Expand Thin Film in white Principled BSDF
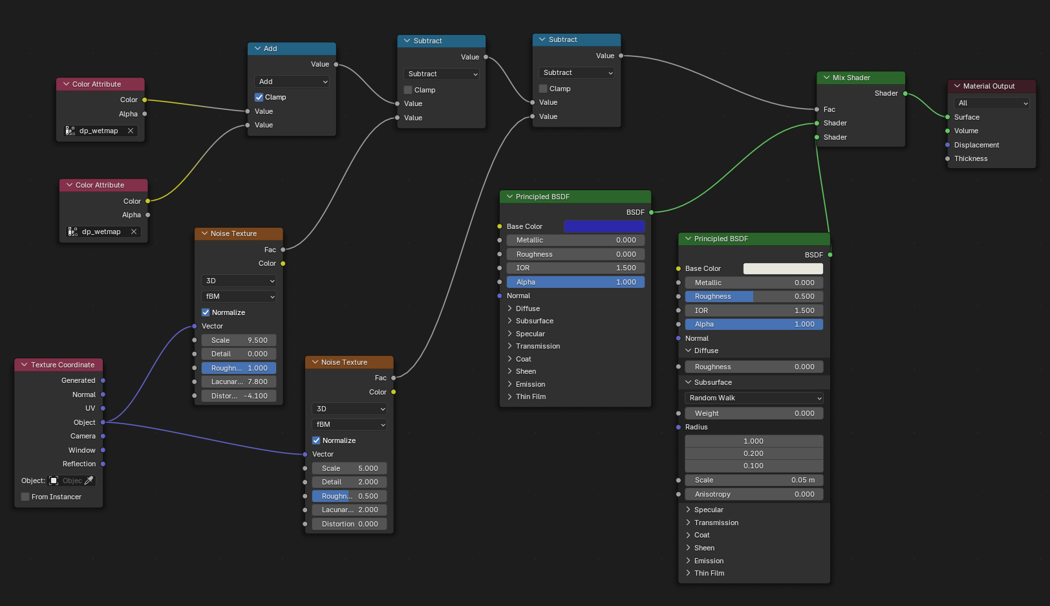Viewport: 1050px width, 606px height. [688, 573]
